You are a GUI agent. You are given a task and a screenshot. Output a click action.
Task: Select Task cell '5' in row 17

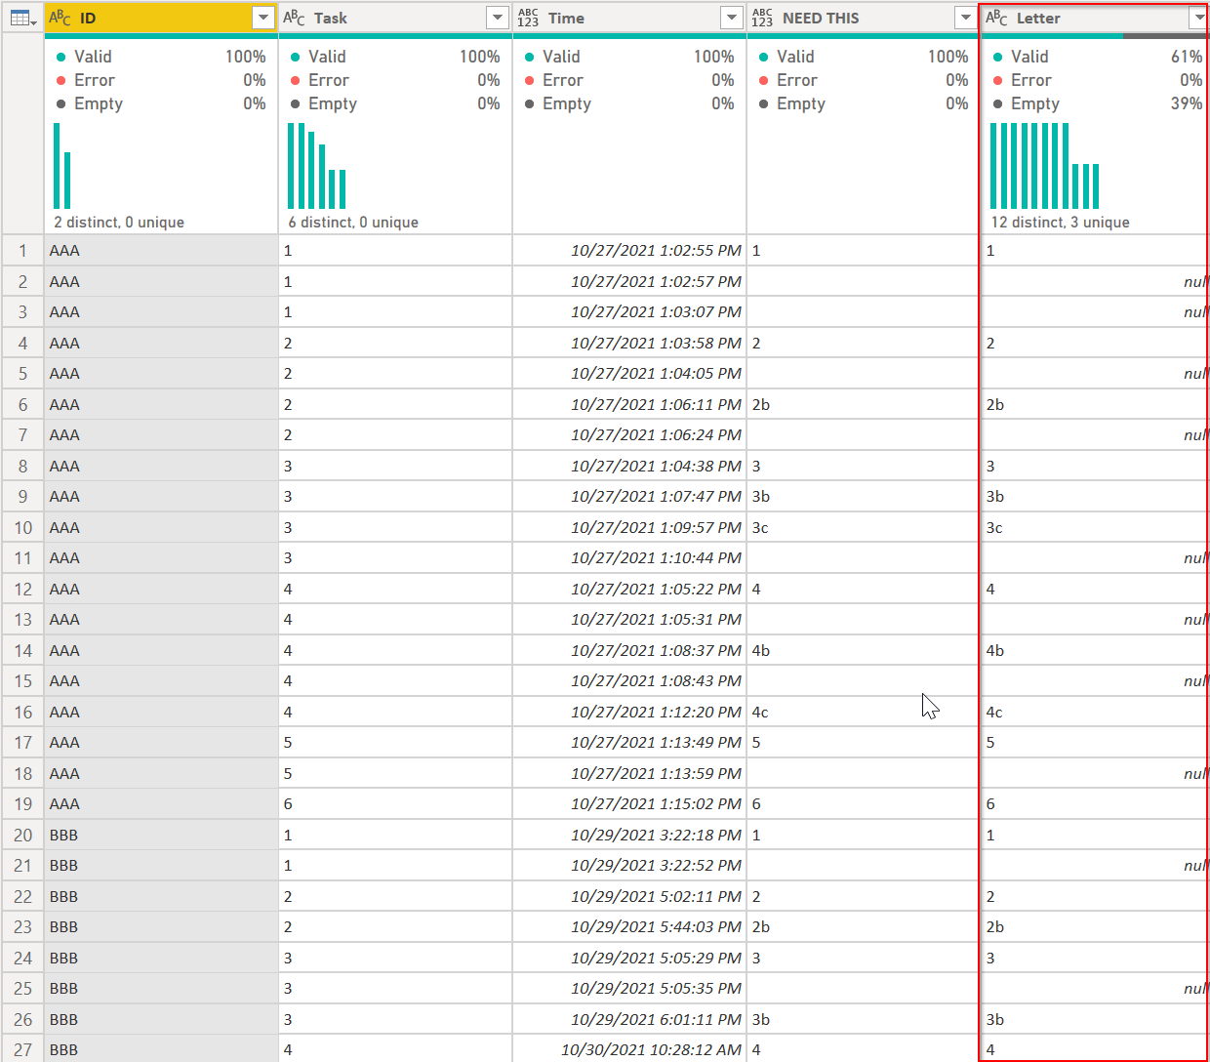395,743
